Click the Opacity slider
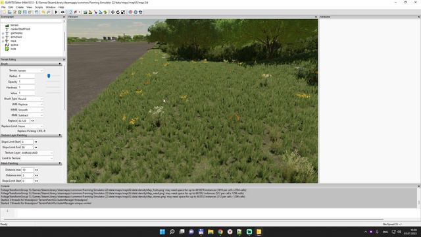421x237 pixels. 53,82
